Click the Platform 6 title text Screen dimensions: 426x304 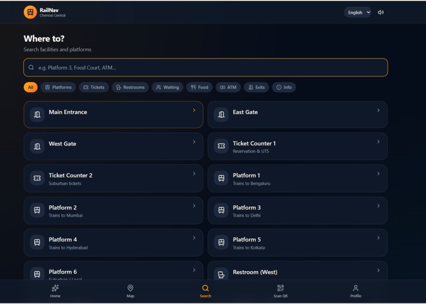(x=63, y=272)
